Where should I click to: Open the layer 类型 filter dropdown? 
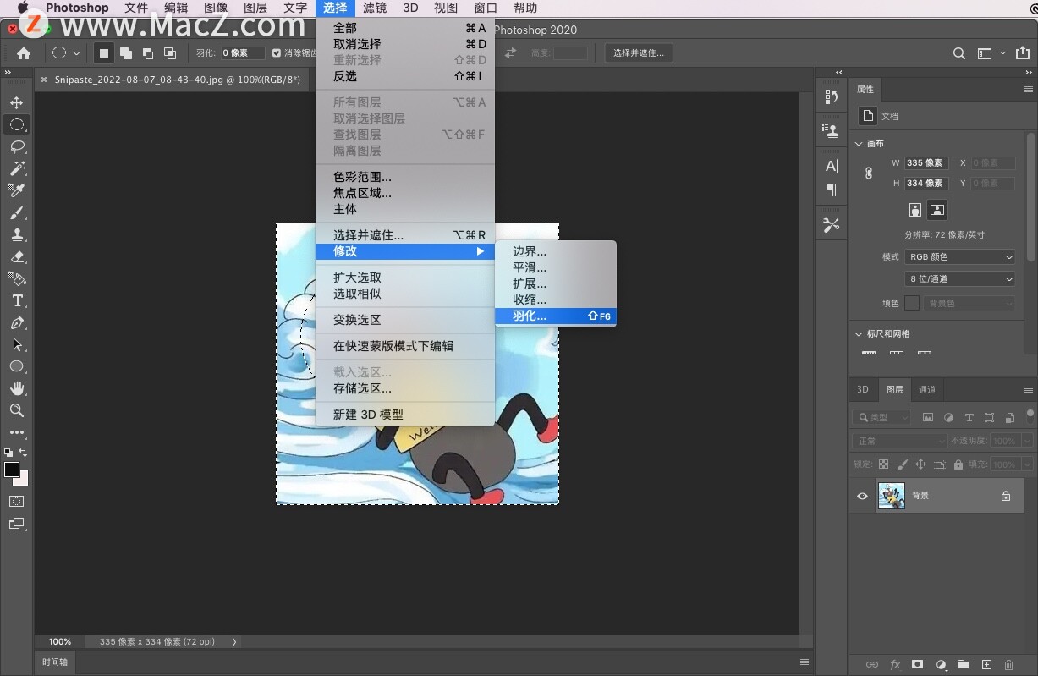pos(882,417)
